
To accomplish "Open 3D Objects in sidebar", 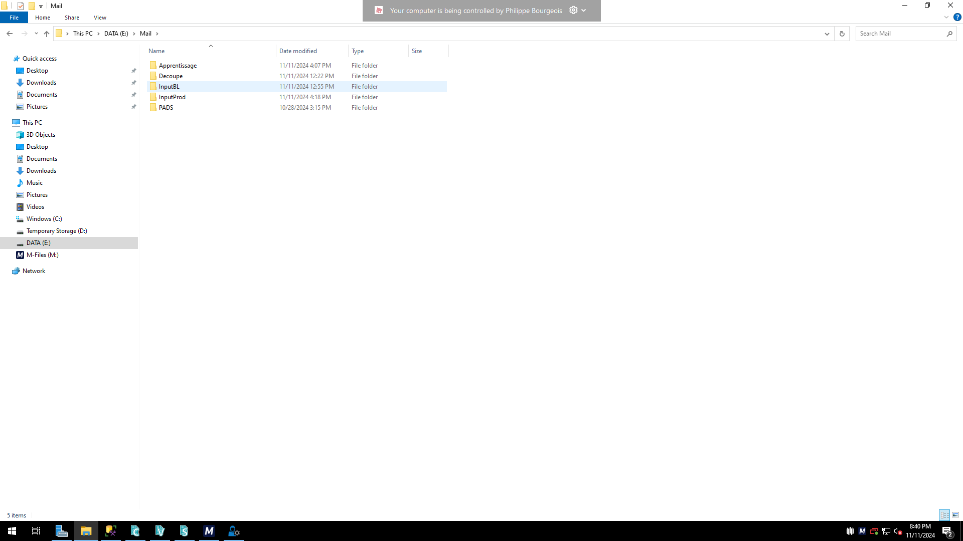I will 41,135.
